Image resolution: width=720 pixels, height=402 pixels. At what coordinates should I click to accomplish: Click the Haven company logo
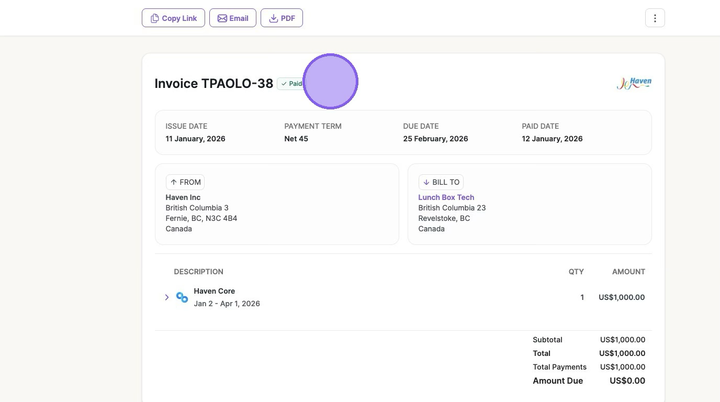coord(634,83)
